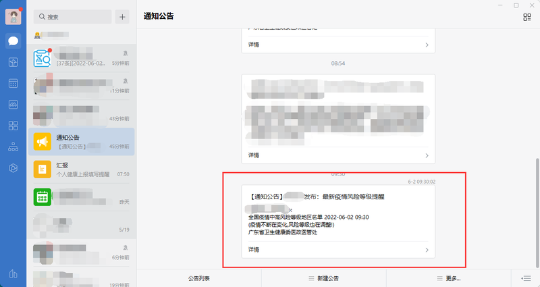Open the conversation updated 43分钟前

pos(81,114)
